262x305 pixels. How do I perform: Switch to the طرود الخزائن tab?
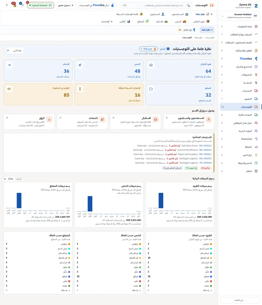coord(201,21)
